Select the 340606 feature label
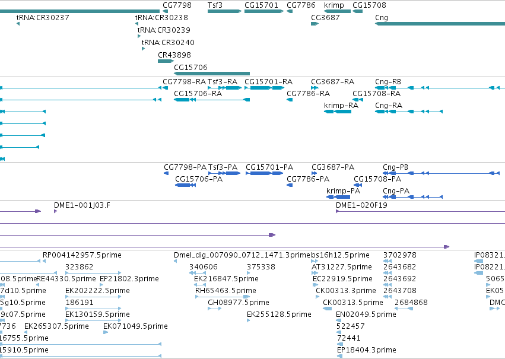The width and height of the screenshot is (505, 359). [x=203, y=267]
